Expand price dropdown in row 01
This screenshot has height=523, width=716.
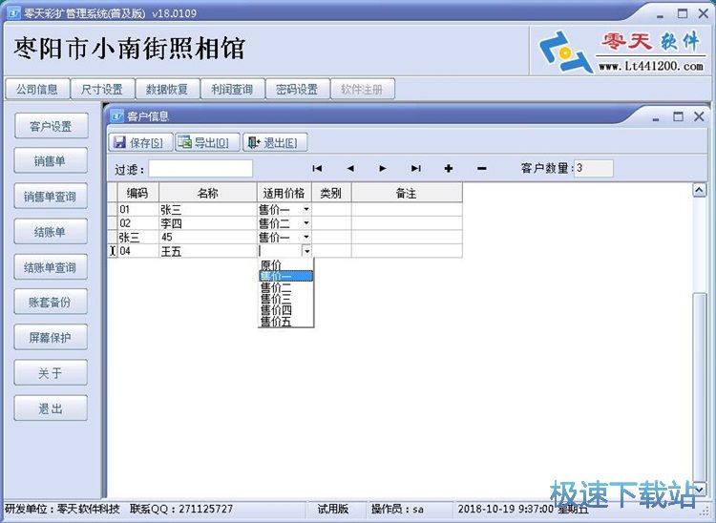coord(305,209)
